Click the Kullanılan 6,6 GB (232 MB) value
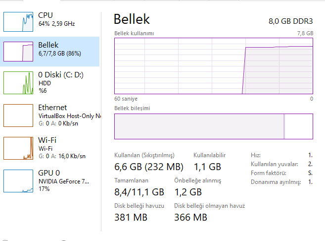 tap(148, 167)
